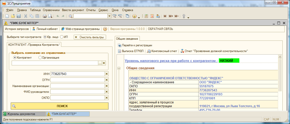Image resolution: width=290 pixels, height=124 pixels.
Task: Click the ИНН input field
Action: [x=78, y=74]
